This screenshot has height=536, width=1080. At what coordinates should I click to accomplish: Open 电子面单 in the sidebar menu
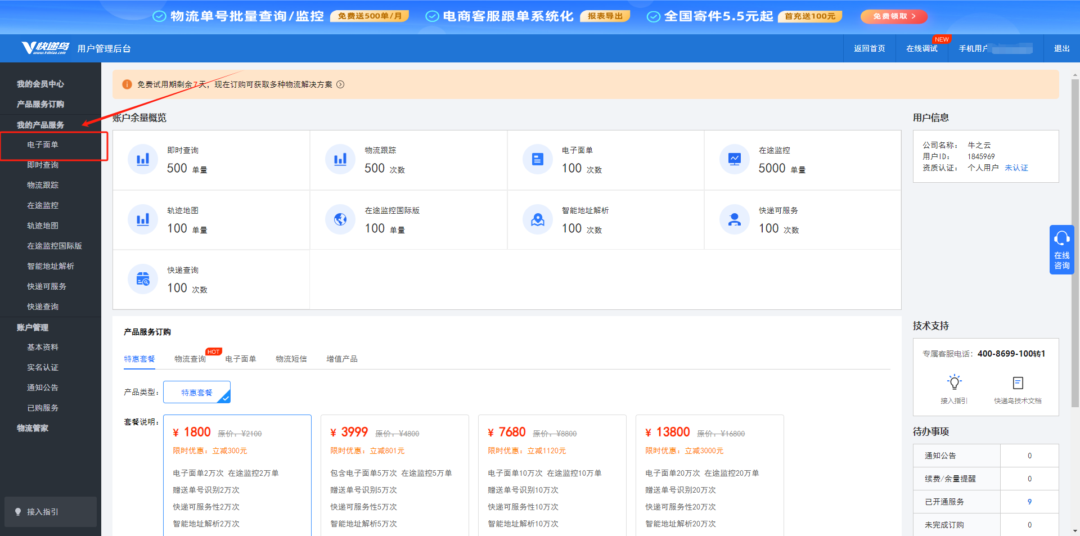(43, 145)
